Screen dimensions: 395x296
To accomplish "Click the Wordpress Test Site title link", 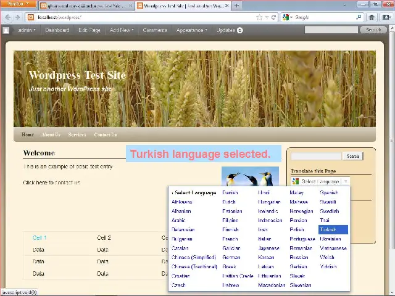I will pos(77,75).
